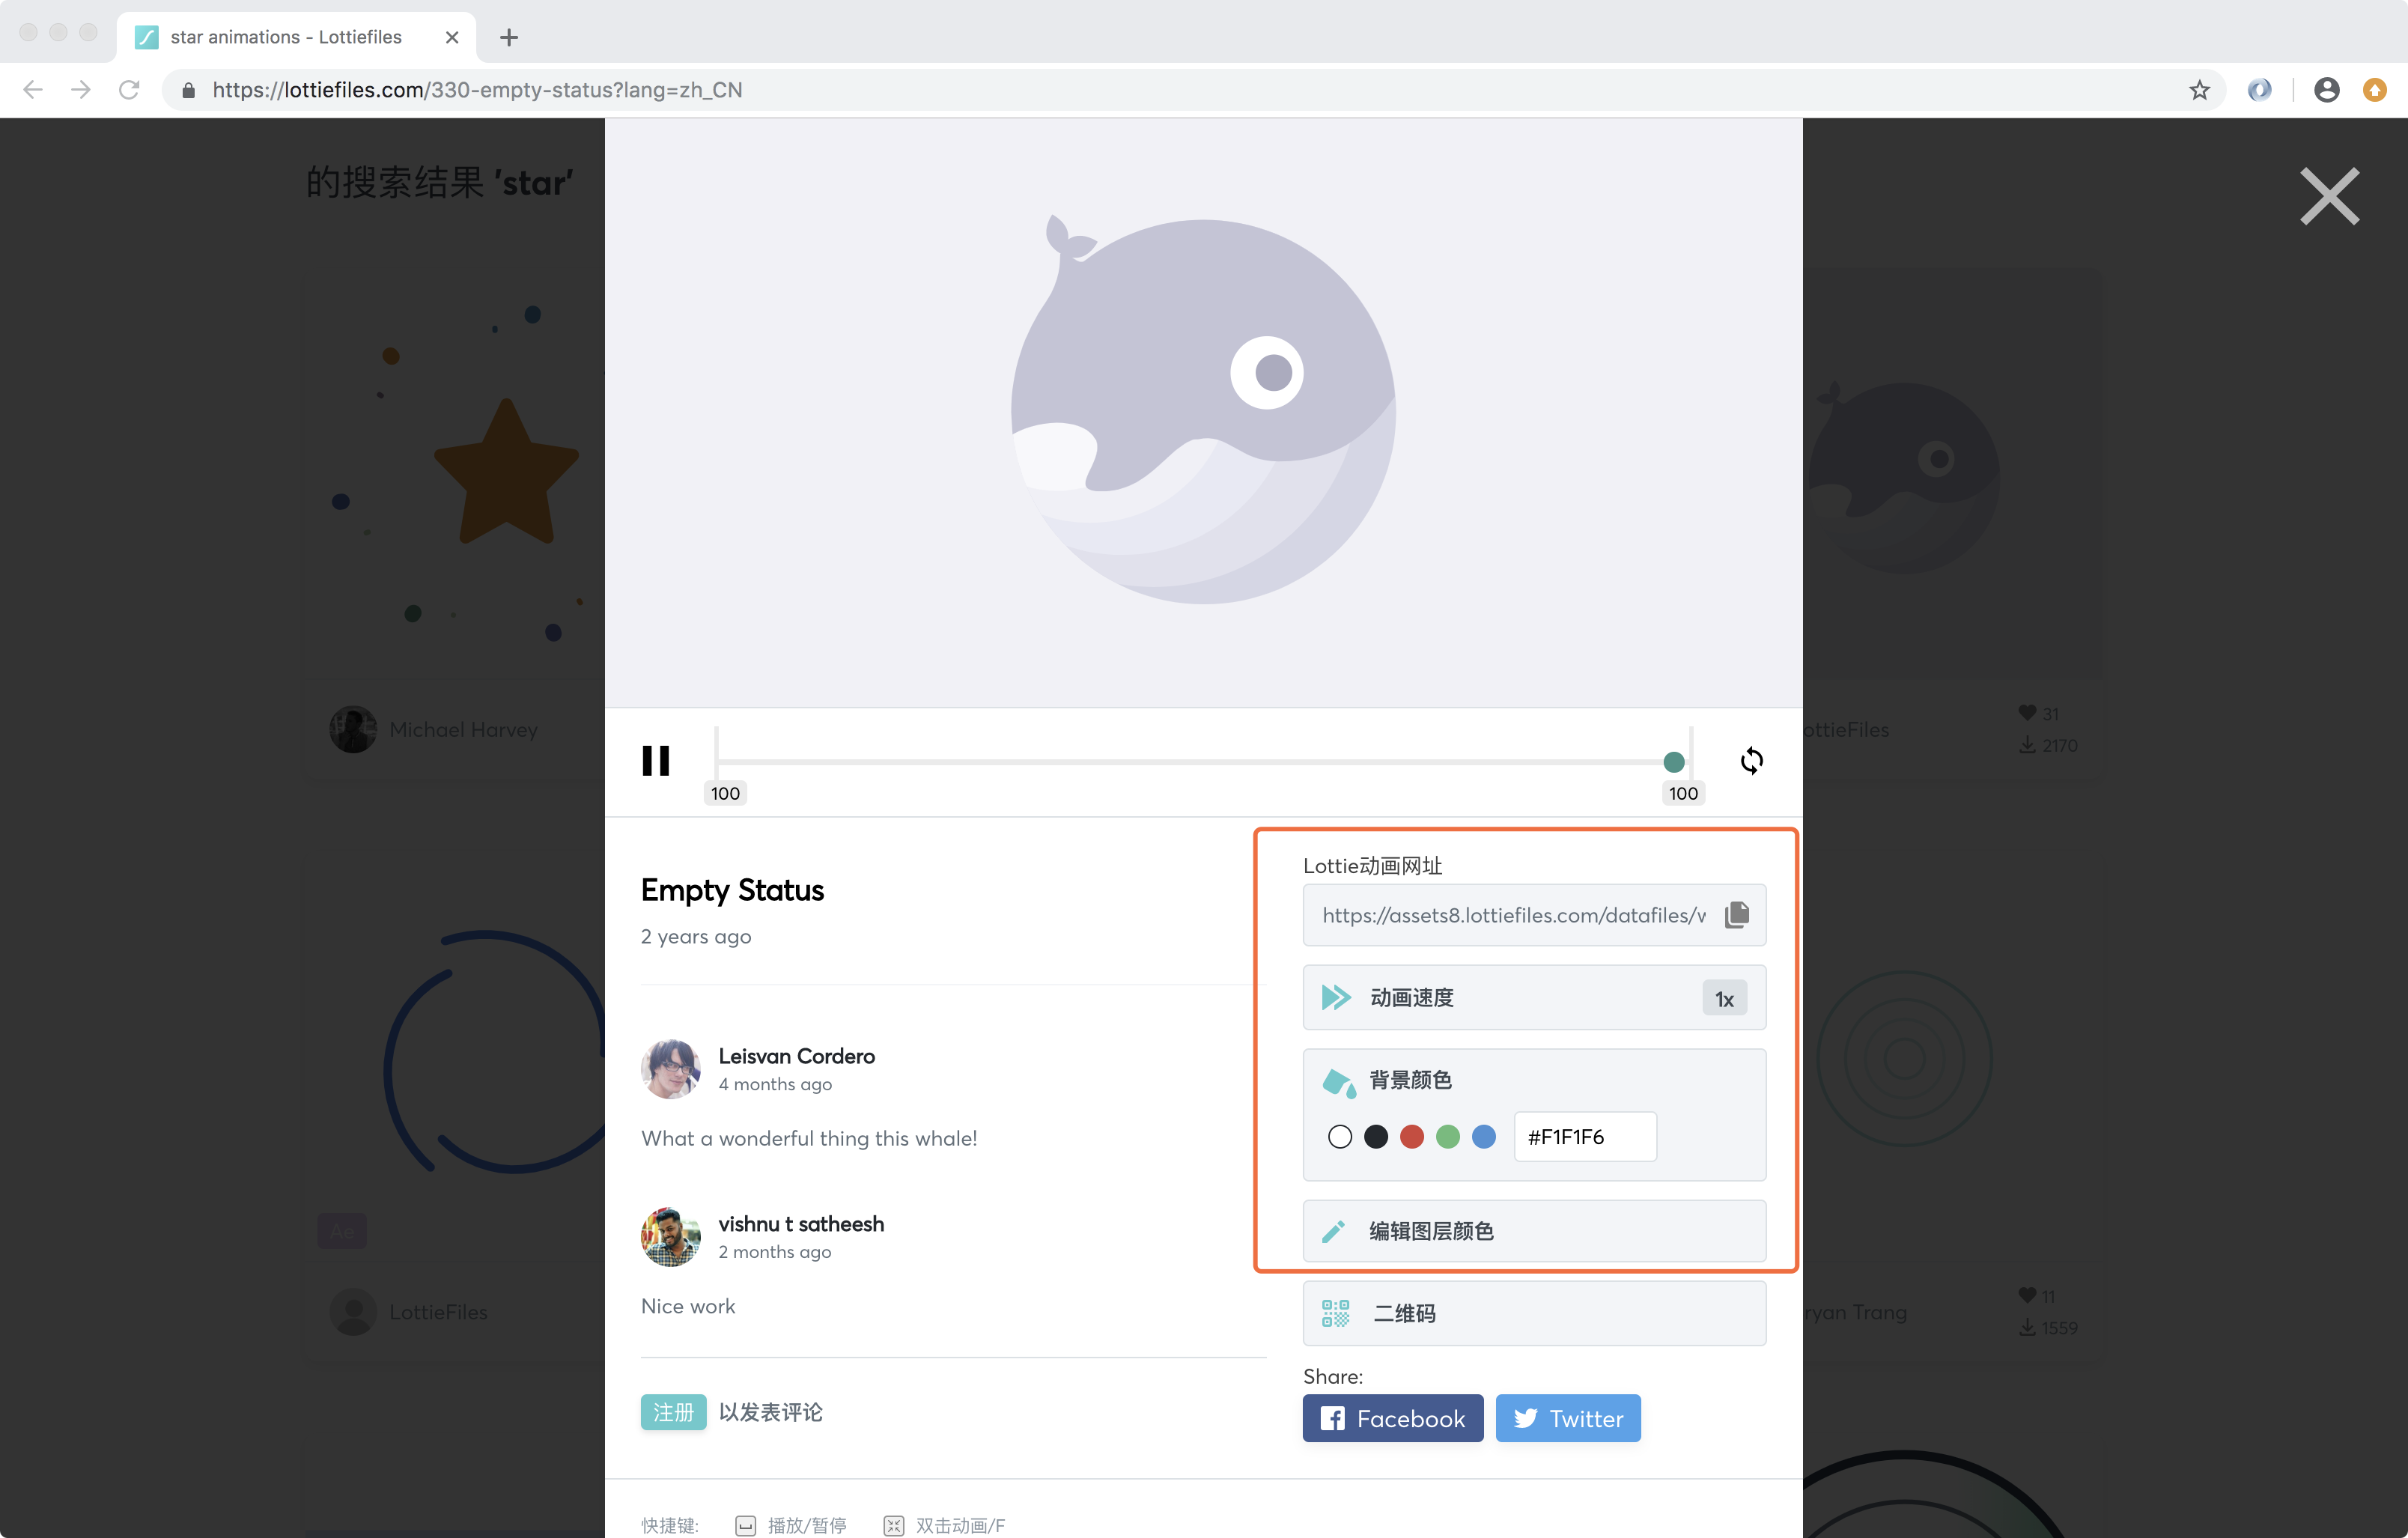Image resolution: width=2408 pixels, height=1538 pixels.
Task: Open the Chrome profile account icon
Action: pos(2326,90)
